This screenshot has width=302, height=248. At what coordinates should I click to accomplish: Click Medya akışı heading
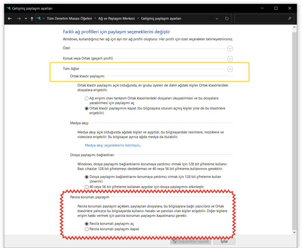point(79,123)
